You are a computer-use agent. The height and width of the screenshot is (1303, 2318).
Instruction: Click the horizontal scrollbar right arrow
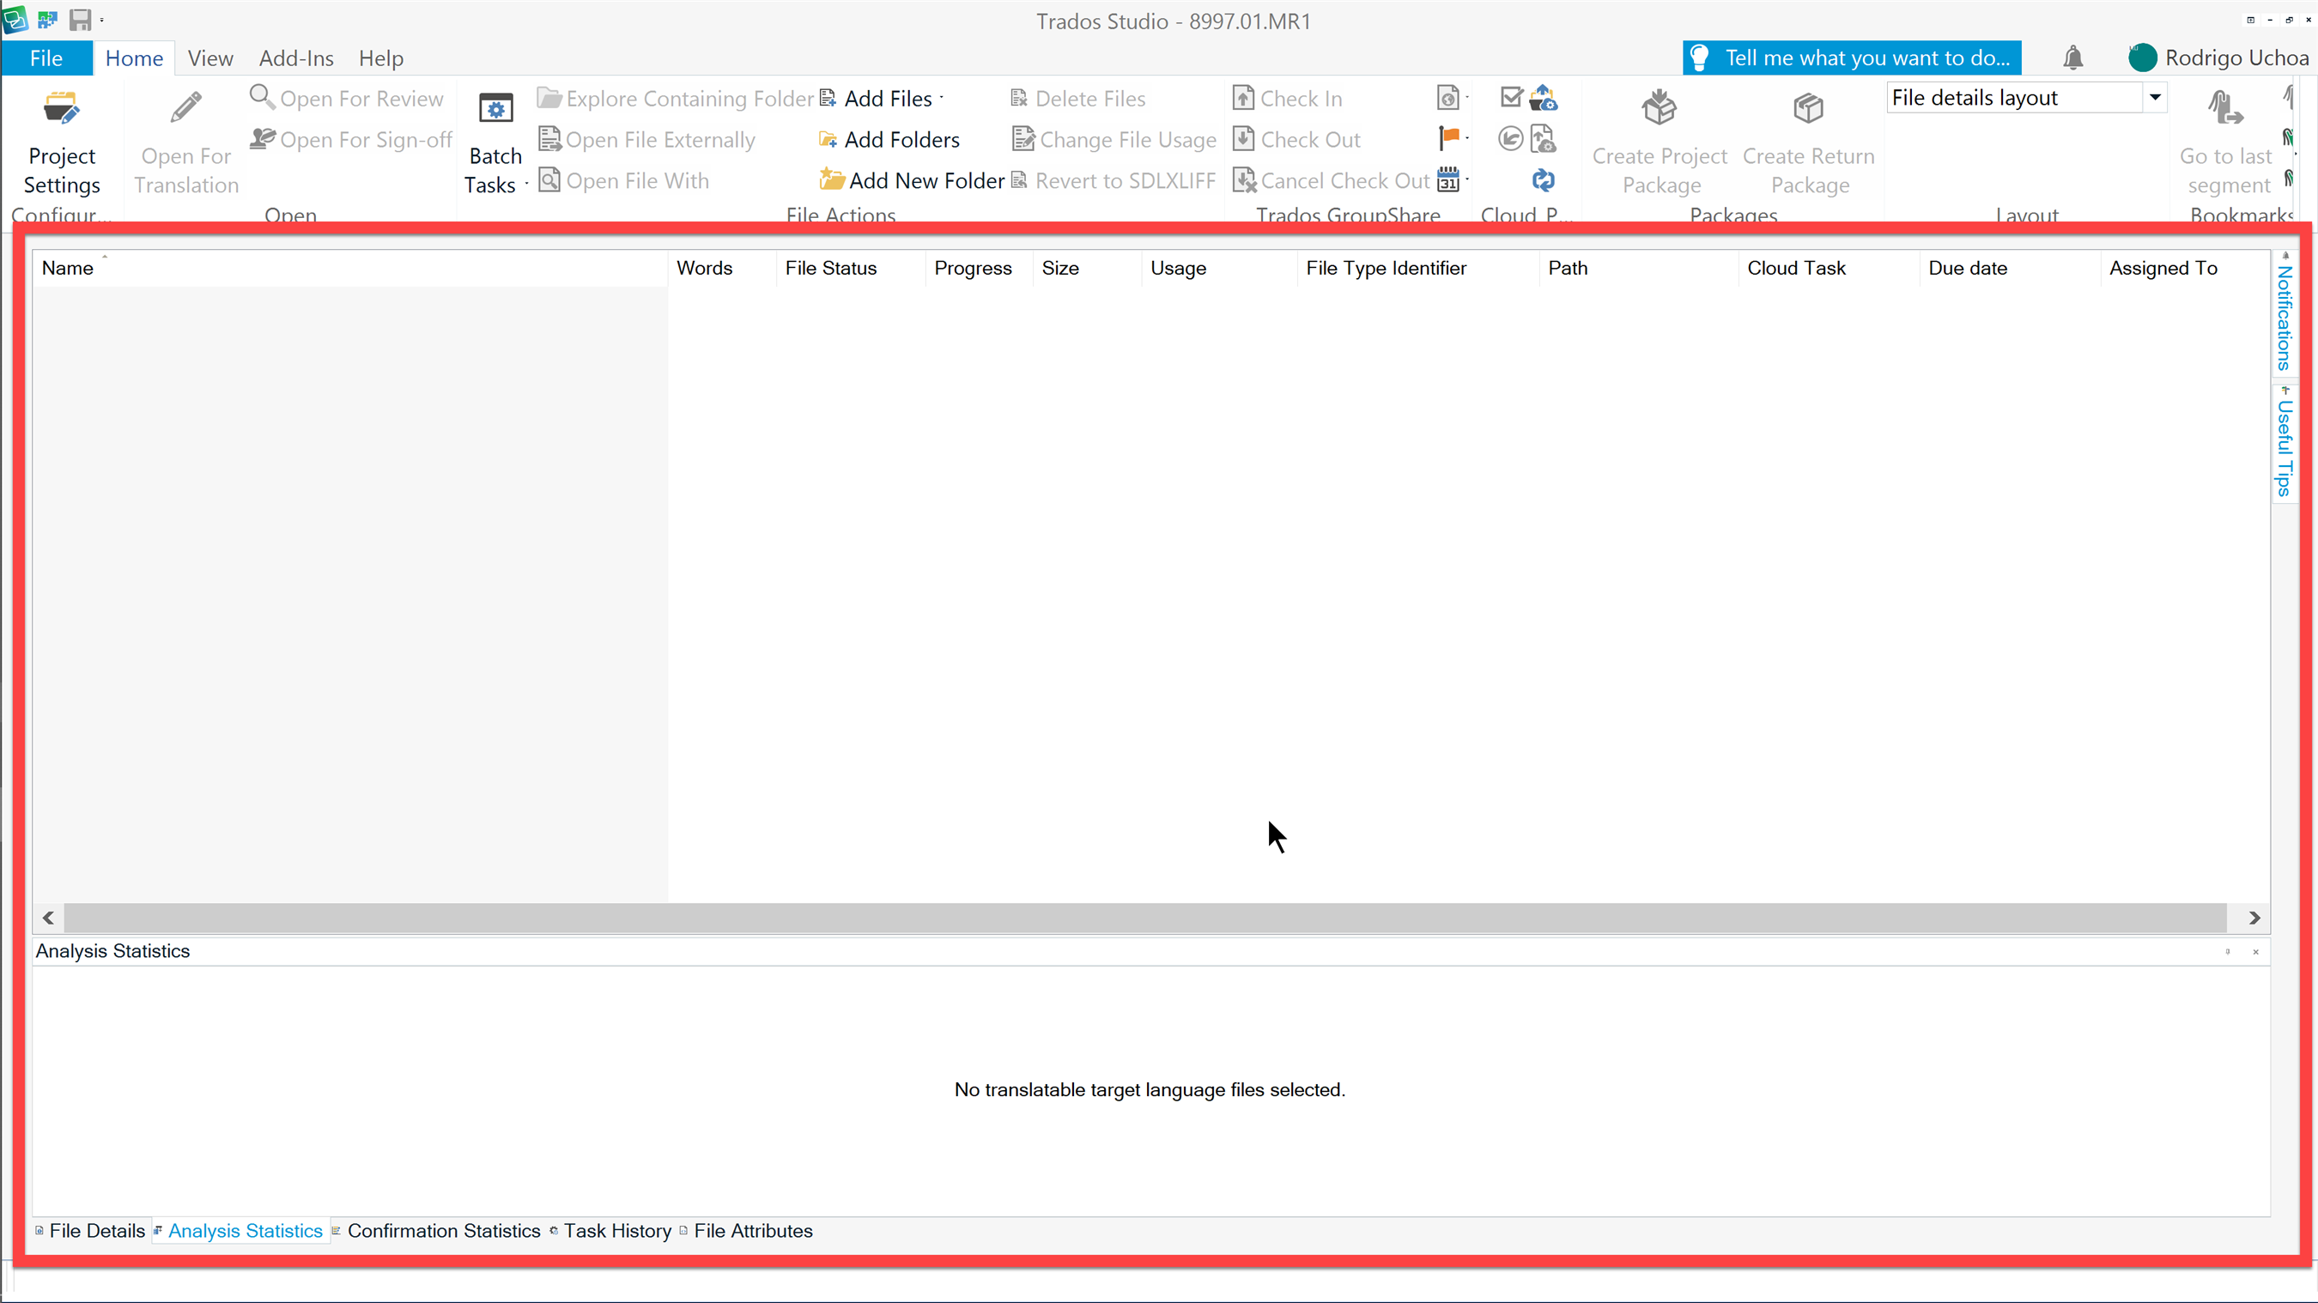(x=2254, y=918)
